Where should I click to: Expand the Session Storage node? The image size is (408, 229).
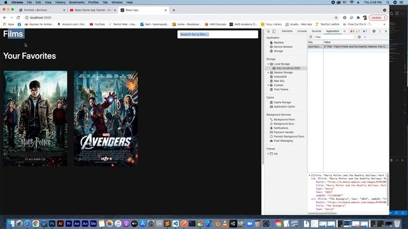268,73
